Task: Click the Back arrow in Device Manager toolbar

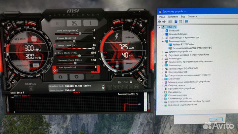Action: (160, 22)
